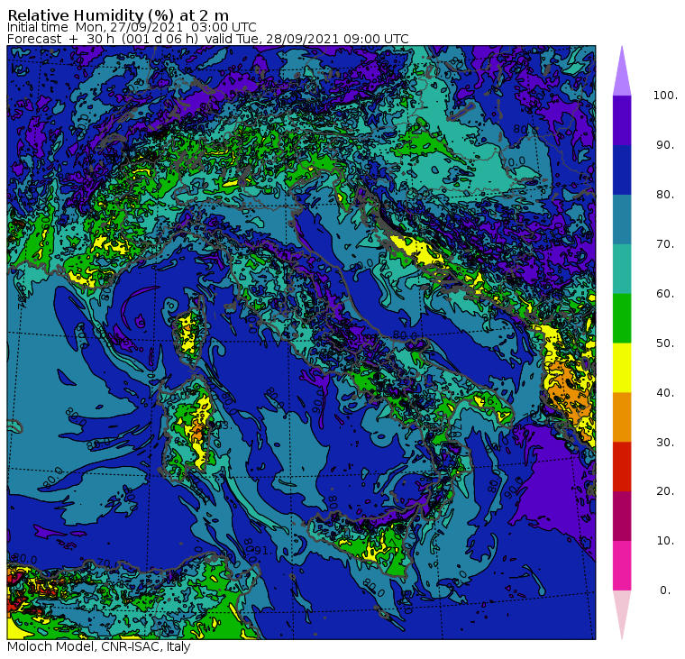This screenshot has width=685, height=659.
Task: Click the red 20–30 colorbar segment
Action: pos(622,466)
